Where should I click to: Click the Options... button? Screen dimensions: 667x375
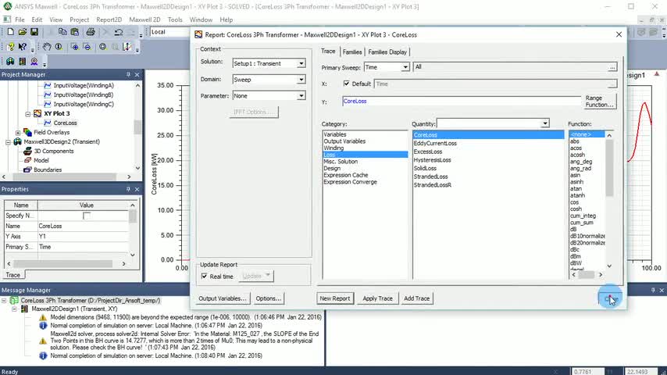[269, 298]
